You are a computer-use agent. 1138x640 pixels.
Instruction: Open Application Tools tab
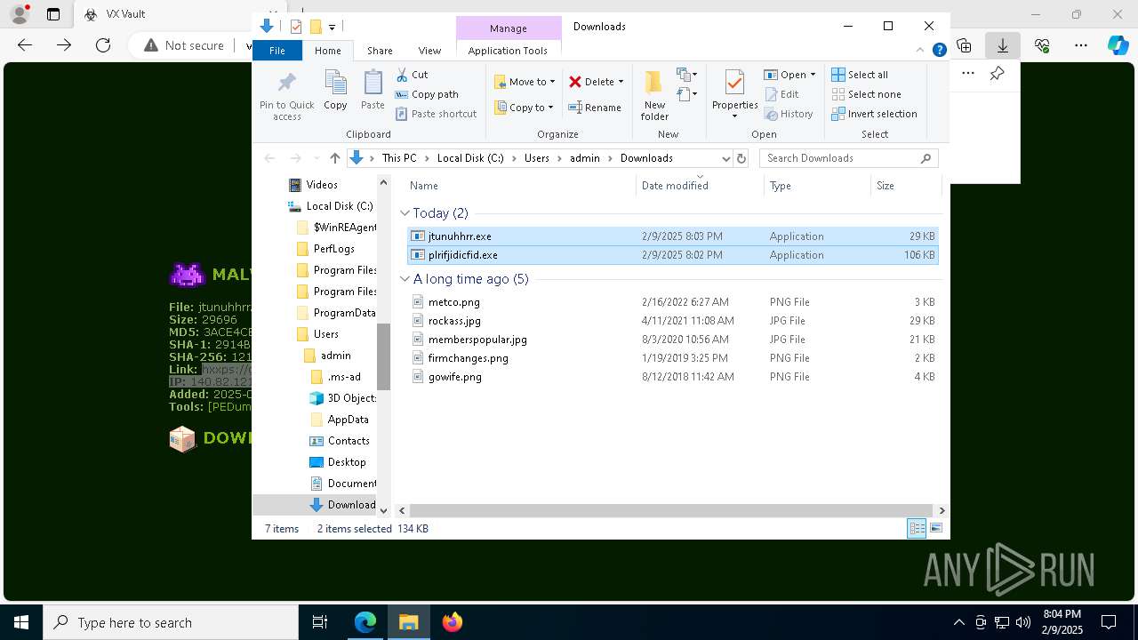508,51
